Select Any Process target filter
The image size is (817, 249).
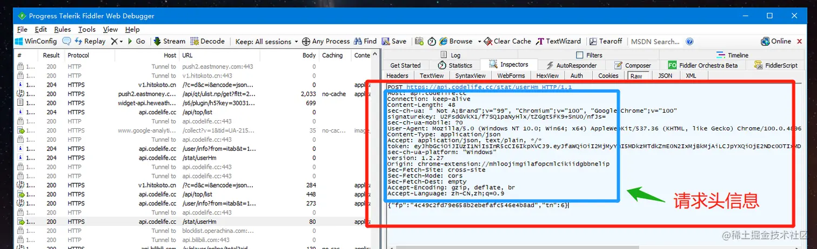[x=326, y=41]
